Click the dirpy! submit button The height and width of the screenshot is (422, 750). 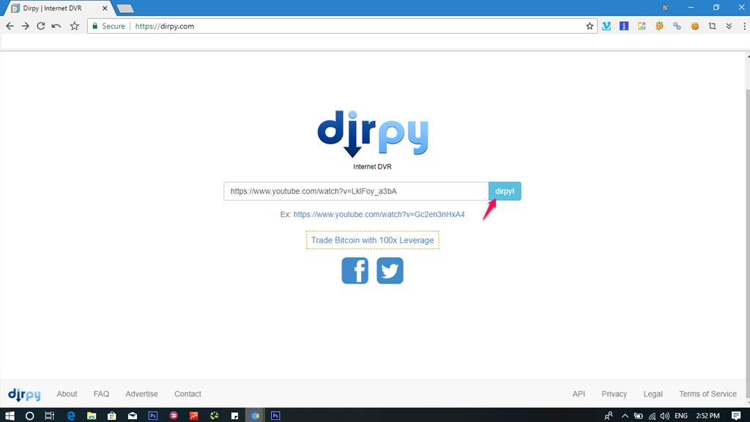pyautogui.click(x=505, y=191)
